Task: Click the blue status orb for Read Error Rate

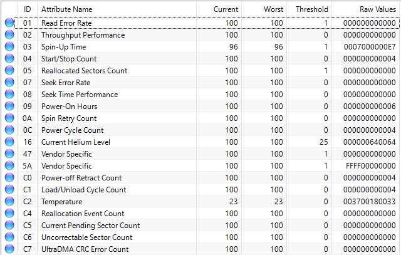Action: [9, 23]
